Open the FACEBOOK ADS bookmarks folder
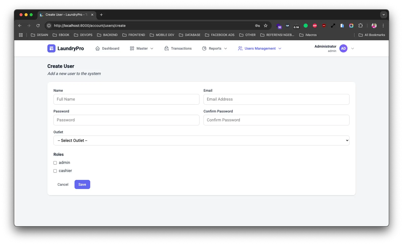Image resolution: width=403 pixels, height=245 pixels. [x=220, y=35]
